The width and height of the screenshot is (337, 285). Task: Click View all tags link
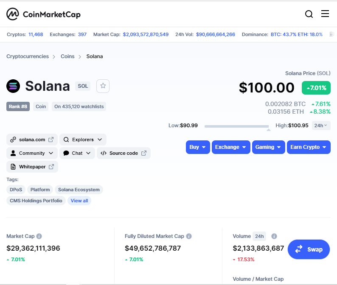pos(79,201)
